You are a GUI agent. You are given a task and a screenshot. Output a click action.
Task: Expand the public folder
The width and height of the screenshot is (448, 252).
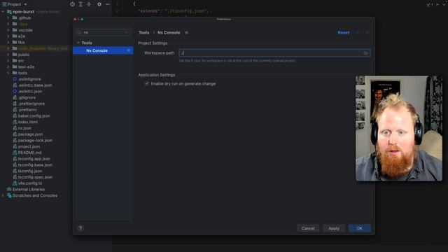click(8, 55)
